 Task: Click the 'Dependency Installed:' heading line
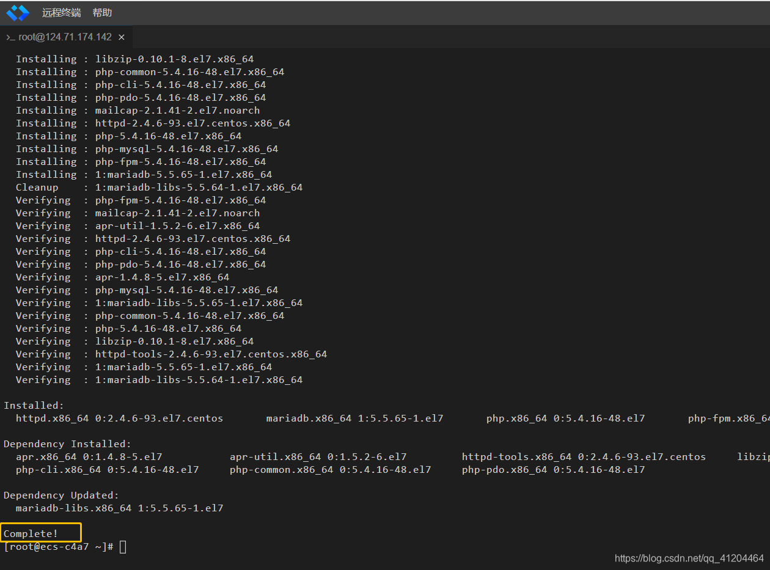(67, 444)
